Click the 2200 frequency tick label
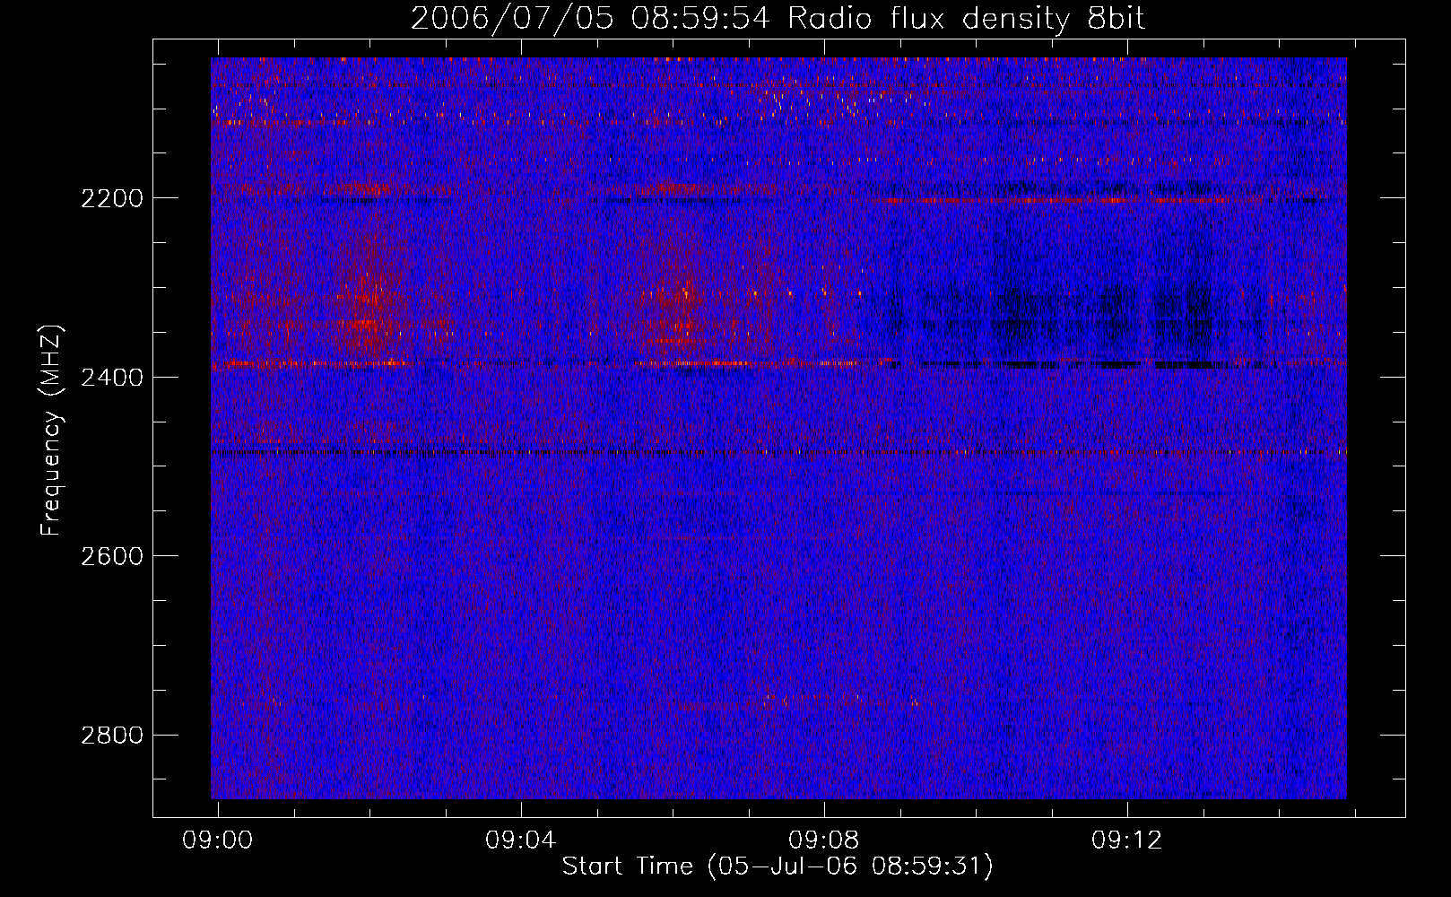This screenshot has height=897, width=1451. coord(112,198)
